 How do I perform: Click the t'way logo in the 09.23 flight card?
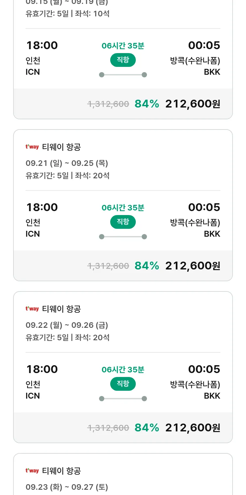point(32,471)
